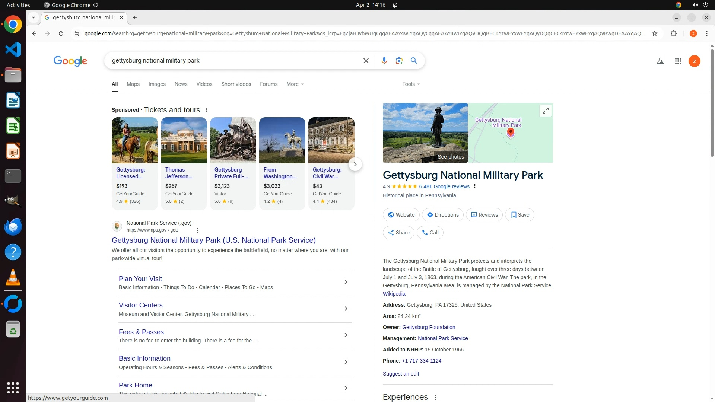Viewport: 715px width, 402px height.
Task: Expand the Plan Your Visit sitelink
Action: point(346,282)
